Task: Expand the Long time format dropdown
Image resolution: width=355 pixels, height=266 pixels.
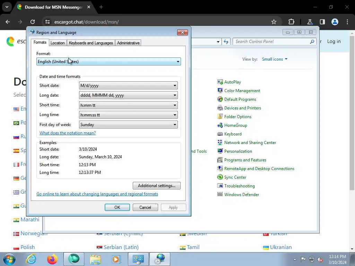Action: coord(128,115)
